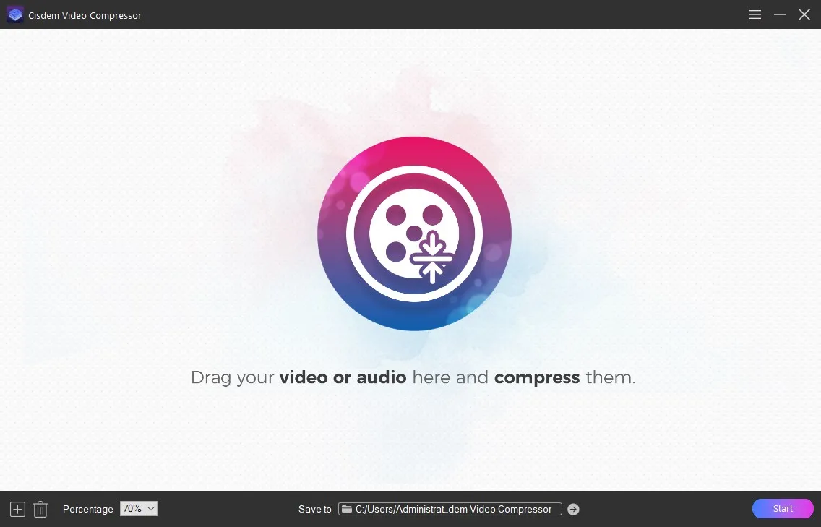Open the app menu in the title bar

755,14
